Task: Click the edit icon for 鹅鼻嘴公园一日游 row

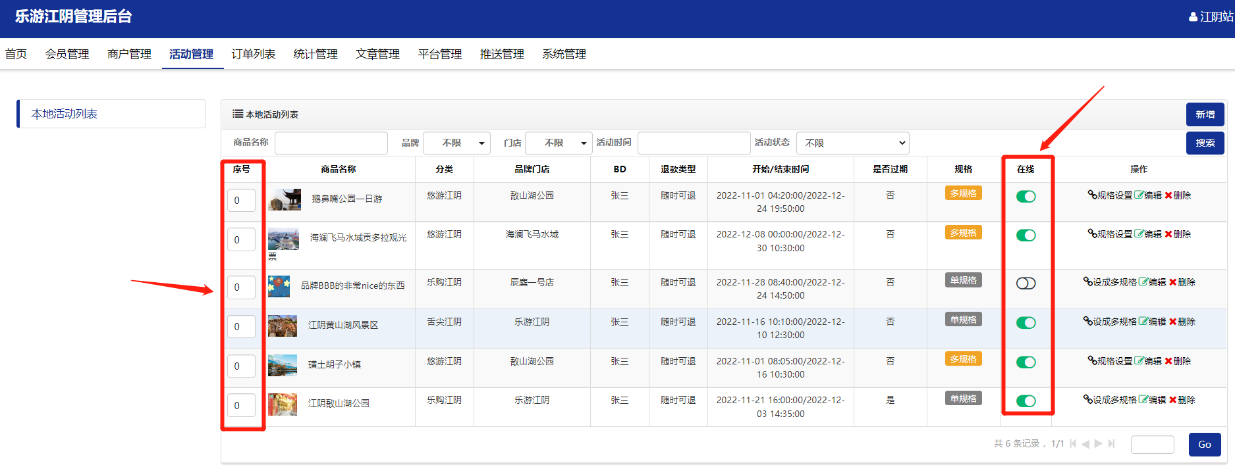Action: click(1139, 195)
